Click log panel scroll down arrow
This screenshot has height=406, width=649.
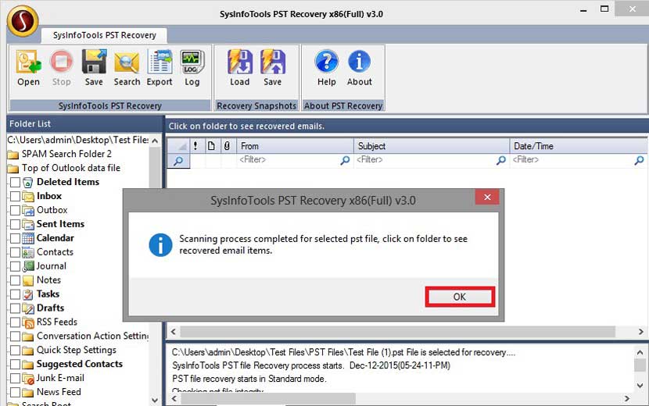tap(640, 386)
